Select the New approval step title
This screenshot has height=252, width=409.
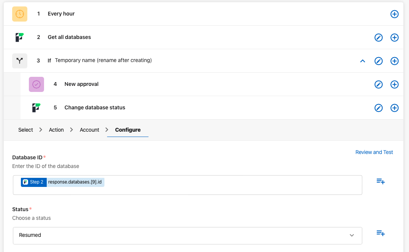tap(81, 84)
